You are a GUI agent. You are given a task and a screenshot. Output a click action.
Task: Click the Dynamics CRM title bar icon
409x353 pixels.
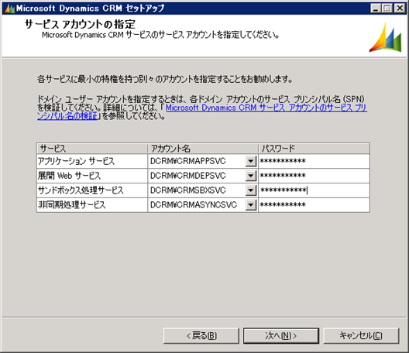tap(9, 9)
